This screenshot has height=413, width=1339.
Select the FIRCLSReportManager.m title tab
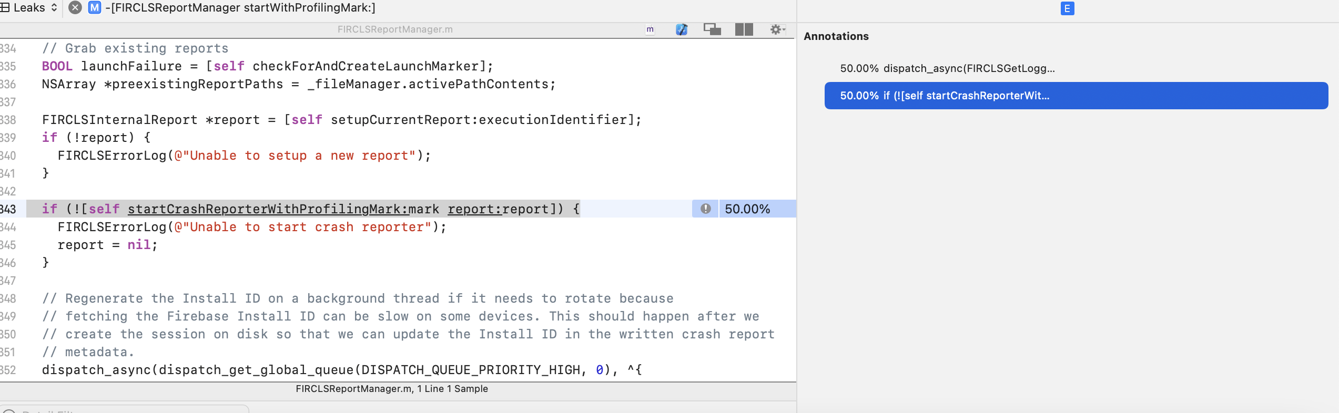394,29
